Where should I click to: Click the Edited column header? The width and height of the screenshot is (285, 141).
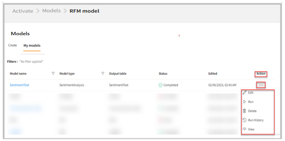[x=213, y=74]
